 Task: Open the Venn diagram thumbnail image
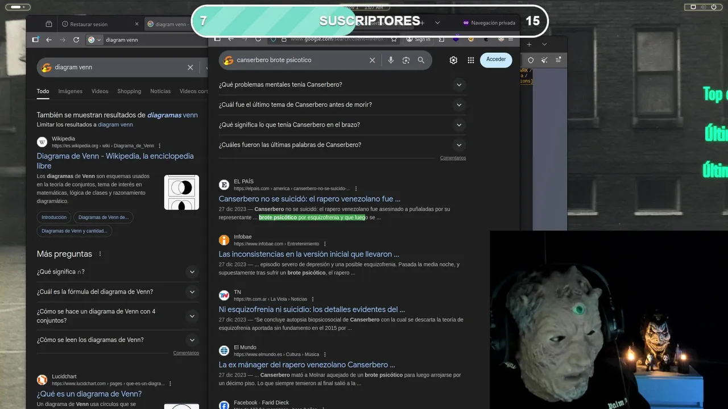coord(181,192)
